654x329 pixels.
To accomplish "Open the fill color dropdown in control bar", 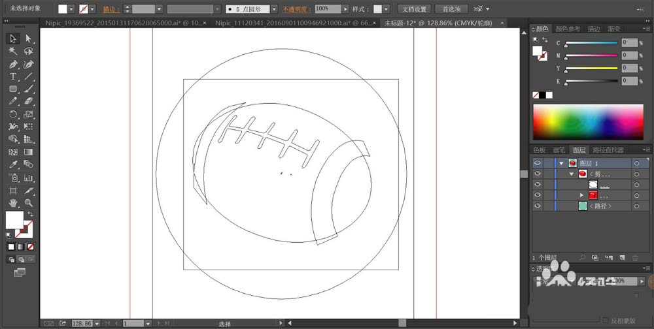I will pyautogui.click(x=71, y=8).
